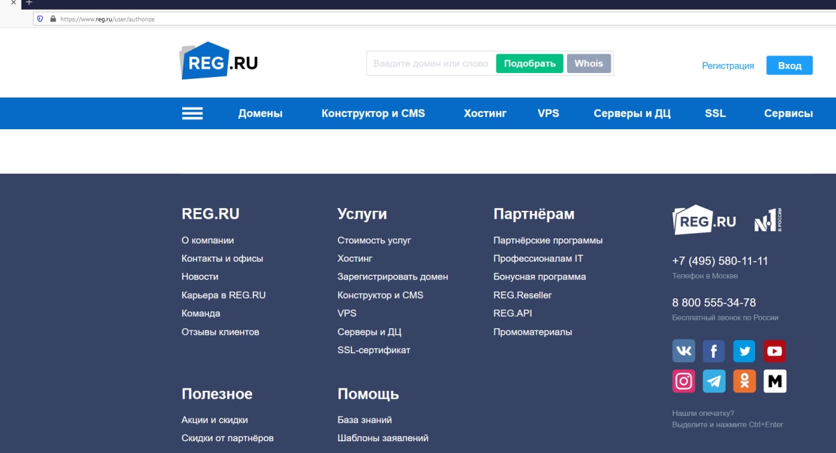The height and width of the screenshot is (453, 836).
Task: Open footer link Шаблоны заявлений
Action: click(383, 438)
